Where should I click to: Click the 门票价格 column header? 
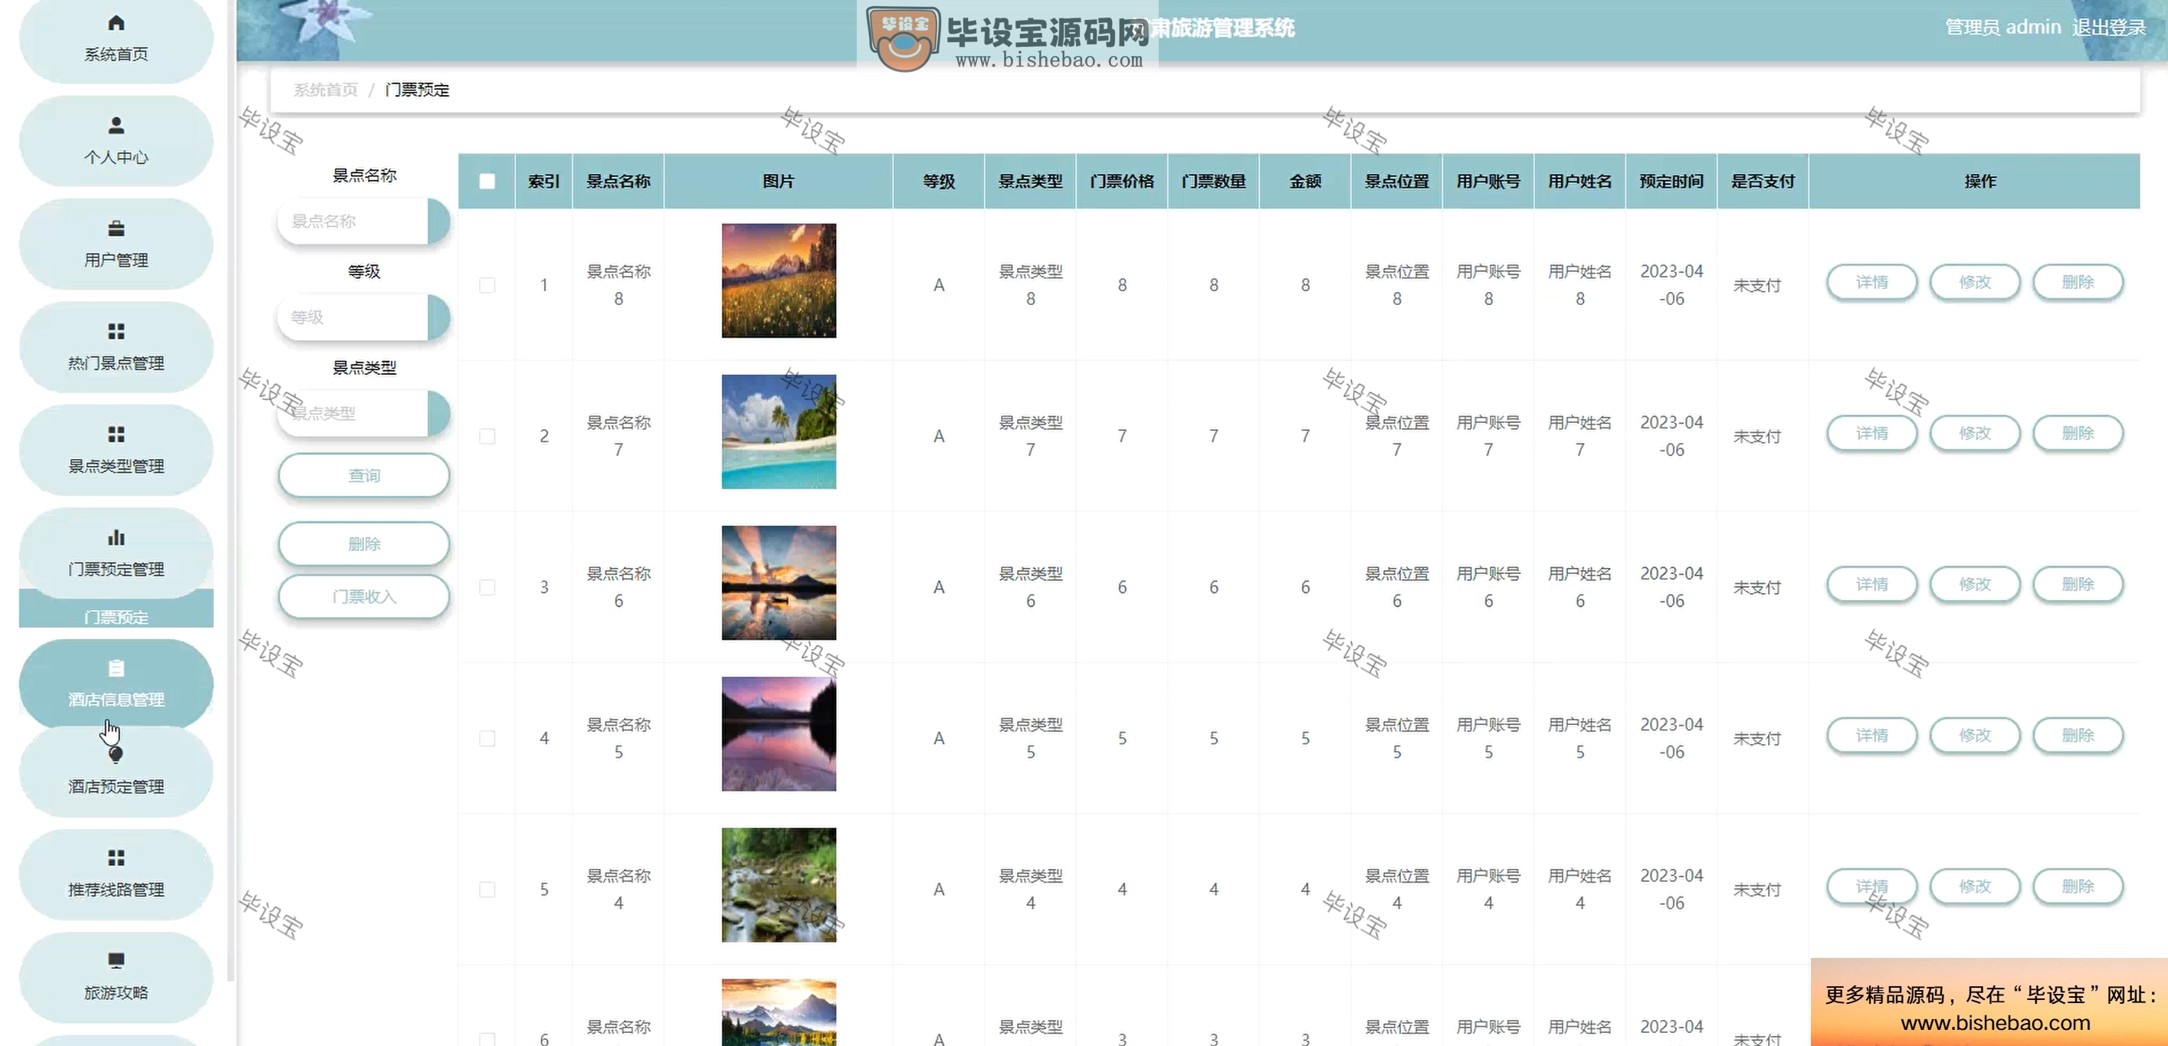click(x=1122, y=181)
